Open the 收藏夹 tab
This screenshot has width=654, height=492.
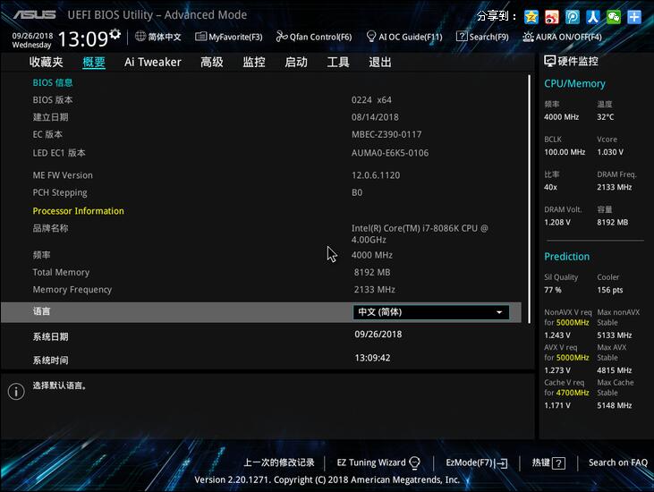click(x=47, y=62)
